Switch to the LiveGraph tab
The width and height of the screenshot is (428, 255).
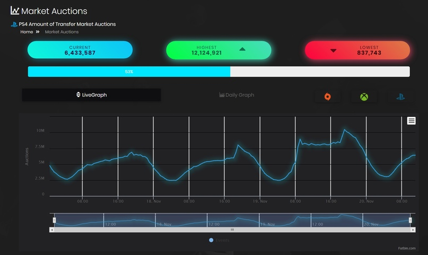(x=91, y=95)
